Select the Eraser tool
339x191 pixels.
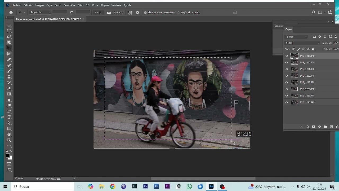pos(9,88)
